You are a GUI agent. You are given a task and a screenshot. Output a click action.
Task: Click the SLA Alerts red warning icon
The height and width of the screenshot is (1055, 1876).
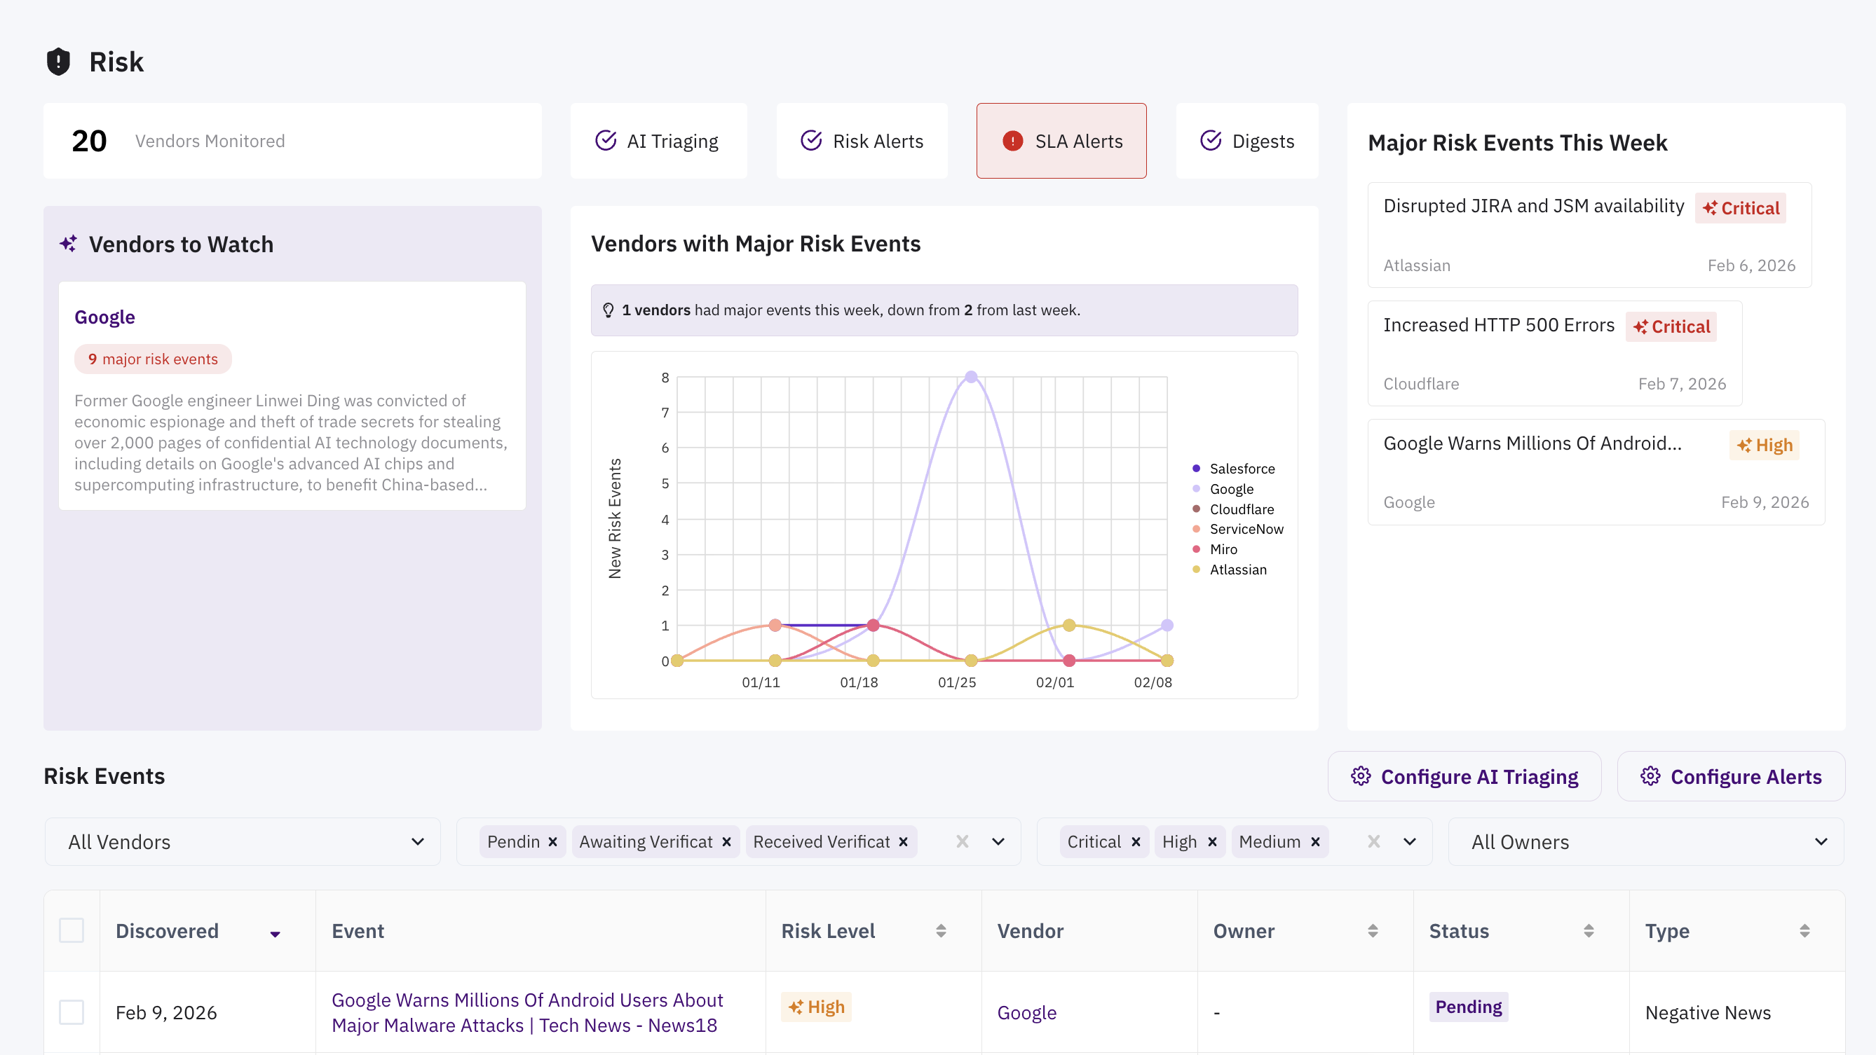[x=1012, y=141]
